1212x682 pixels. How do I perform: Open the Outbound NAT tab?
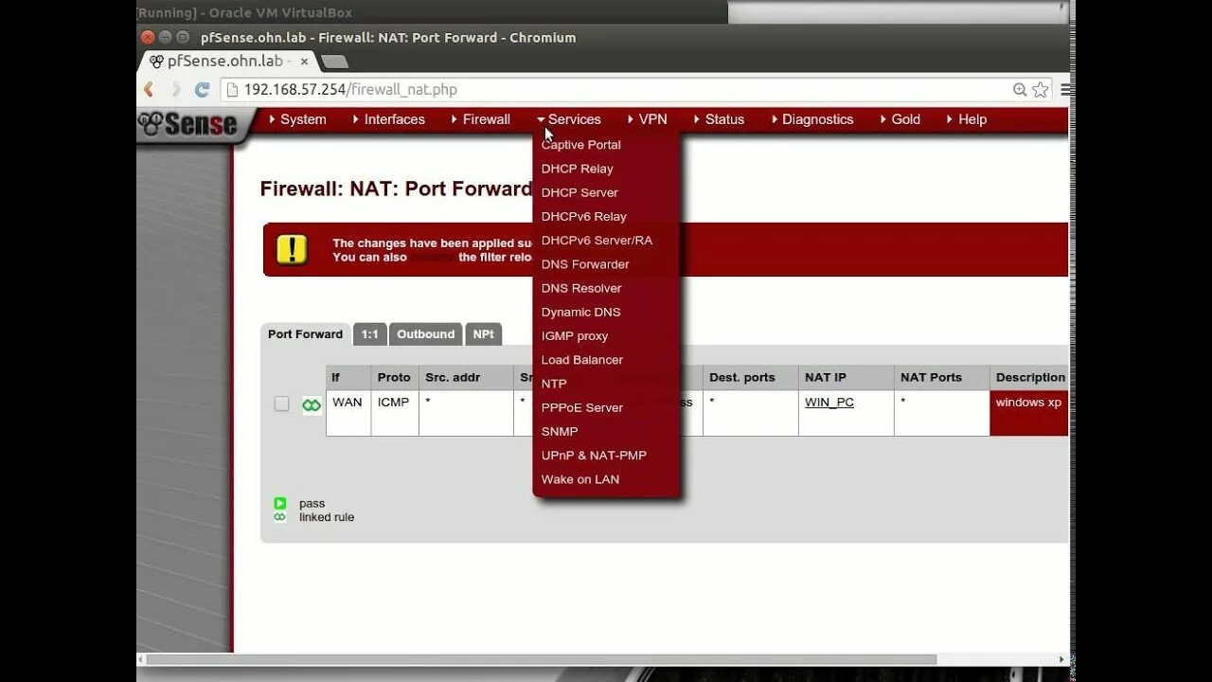[425, 334]
